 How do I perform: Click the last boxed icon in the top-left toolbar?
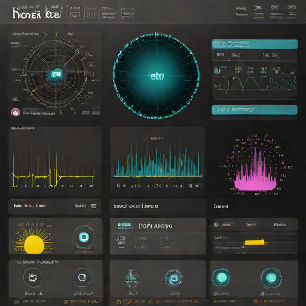pos(127,13)
